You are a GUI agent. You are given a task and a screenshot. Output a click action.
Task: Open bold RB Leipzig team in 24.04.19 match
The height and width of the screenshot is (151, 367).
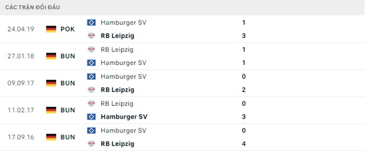click(117, 36)
